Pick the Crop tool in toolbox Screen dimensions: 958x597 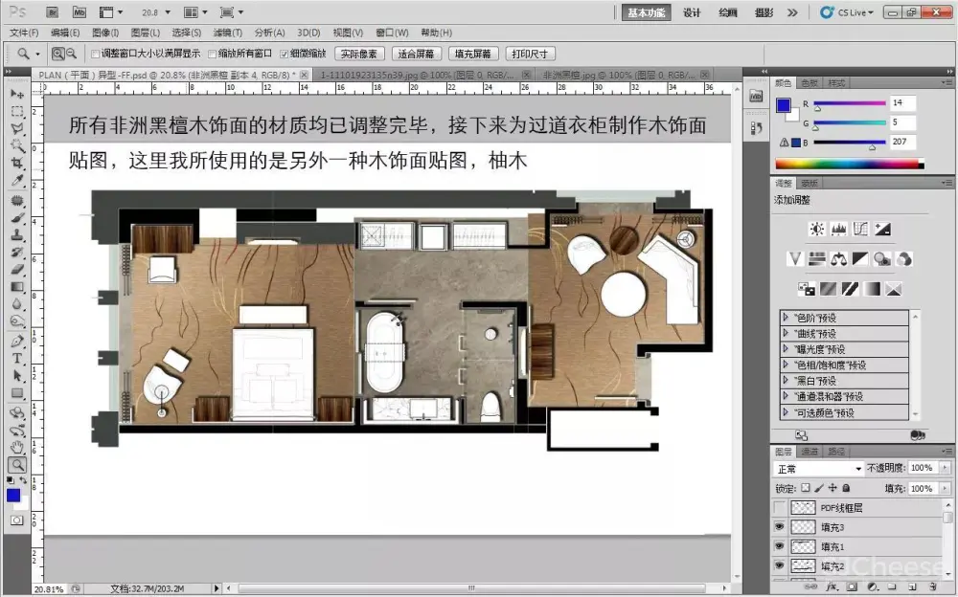[x=17, y=164]
